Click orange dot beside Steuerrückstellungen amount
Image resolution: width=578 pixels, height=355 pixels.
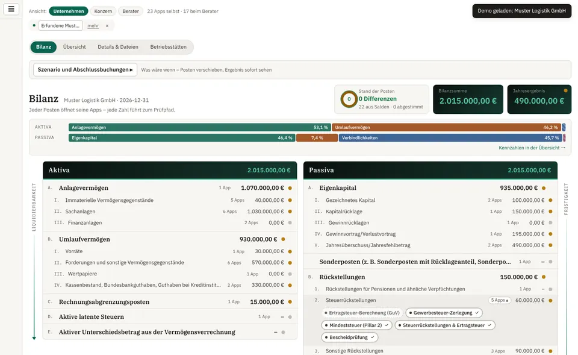click(x=550, y=300)
